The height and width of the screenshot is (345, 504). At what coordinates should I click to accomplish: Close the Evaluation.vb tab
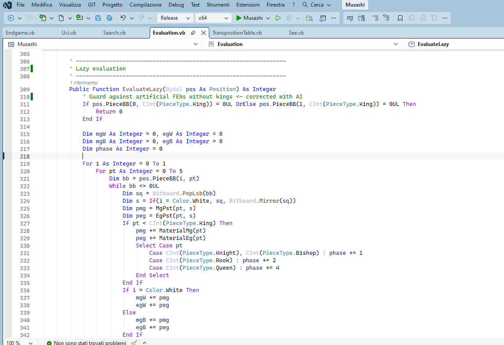click(x=204, y=33)
